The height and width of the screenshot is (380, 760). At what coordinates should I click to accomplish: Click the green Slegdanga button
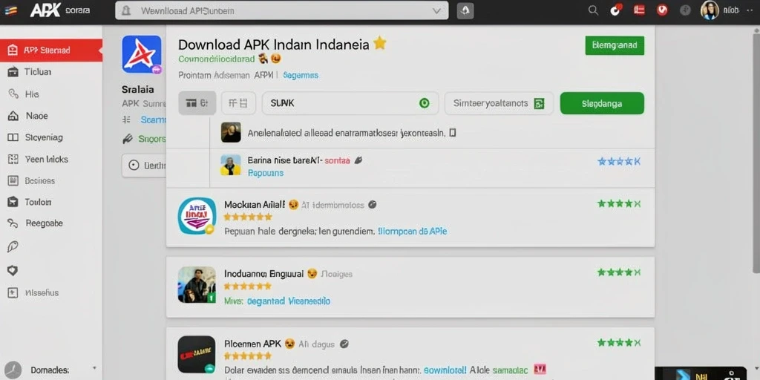602,103
